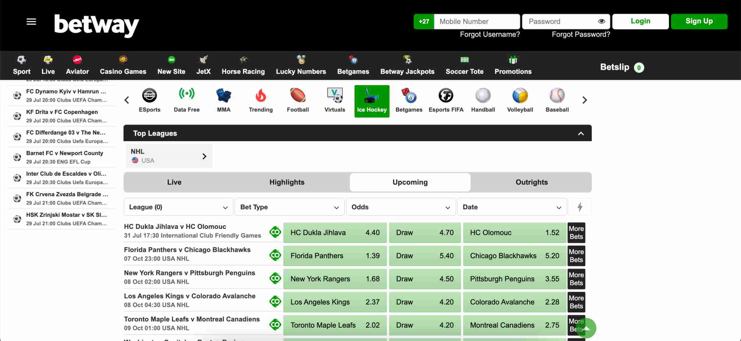This screenshot has width=741, height=341.
Task: Open stats icon for HC Dukla Jihlava match
Action: [275, 232]
